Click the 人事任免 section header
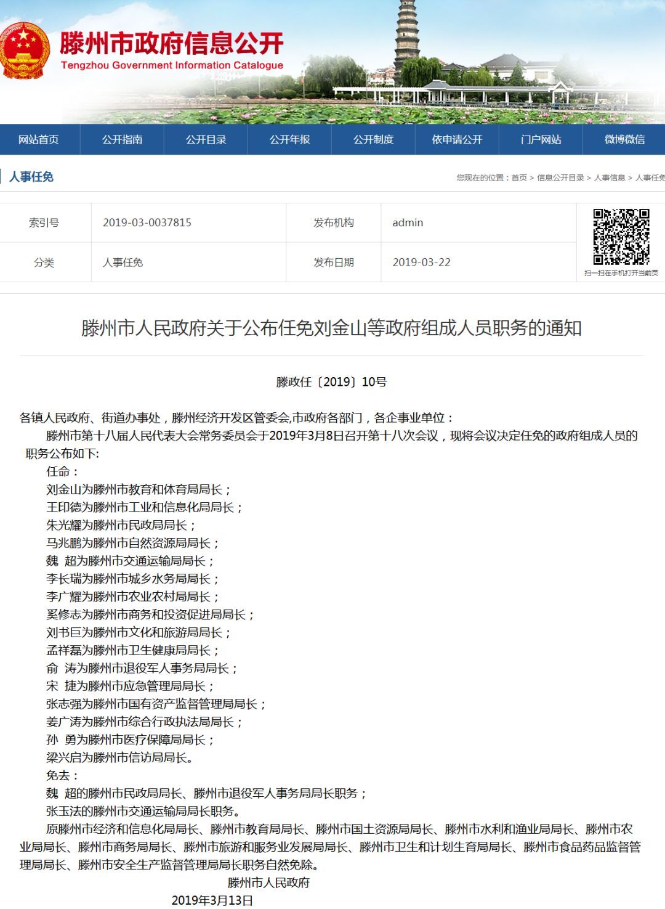This screenshot has width=665, height=909. click(x=32, y=177)
